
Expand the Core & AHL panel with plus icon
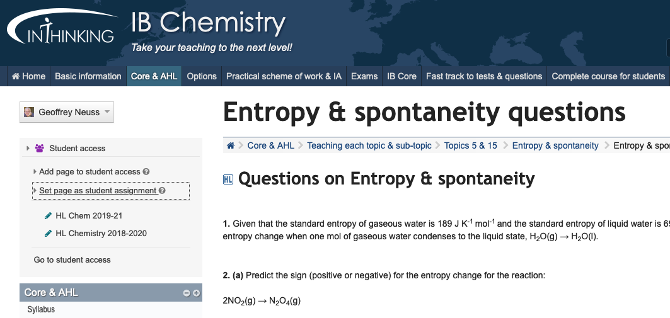196,293
